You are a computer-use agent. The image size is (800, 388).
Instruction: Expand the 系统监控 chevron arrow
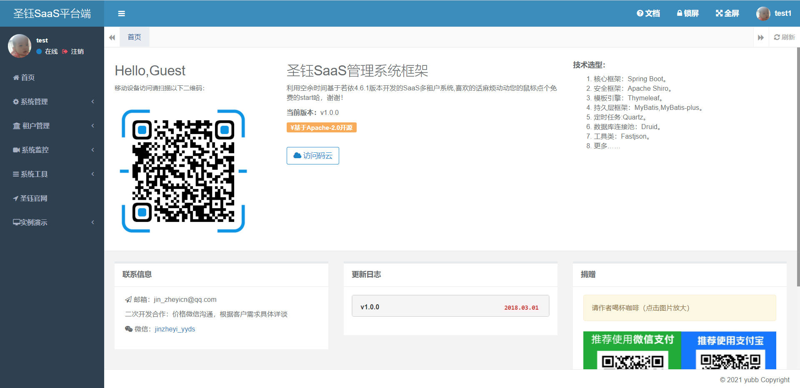(93, 150)
